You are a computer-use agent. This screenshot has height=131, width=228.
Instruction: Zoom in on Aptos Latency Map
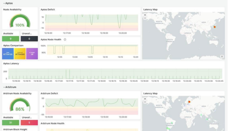[145, 15]
